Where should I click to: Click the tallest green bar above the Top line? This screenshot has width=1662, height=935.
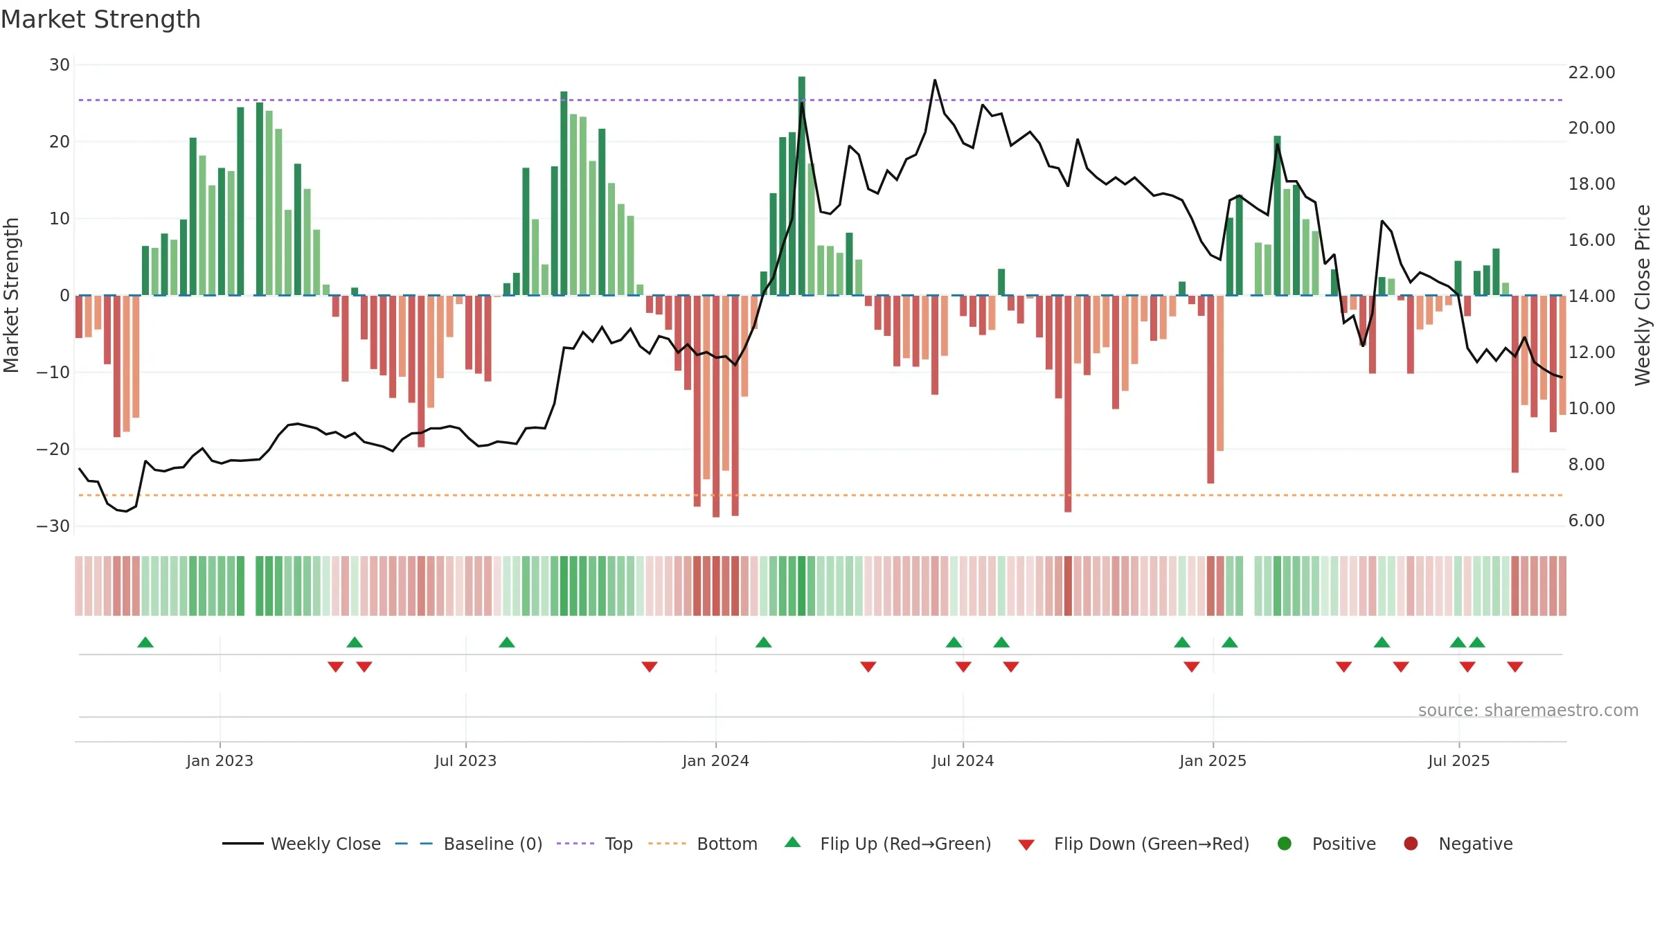[802, 186]
